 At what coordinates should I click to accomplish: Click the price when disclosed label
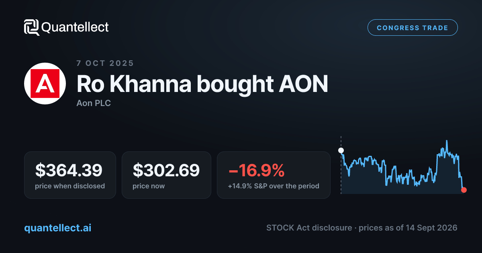pos(70,186)
